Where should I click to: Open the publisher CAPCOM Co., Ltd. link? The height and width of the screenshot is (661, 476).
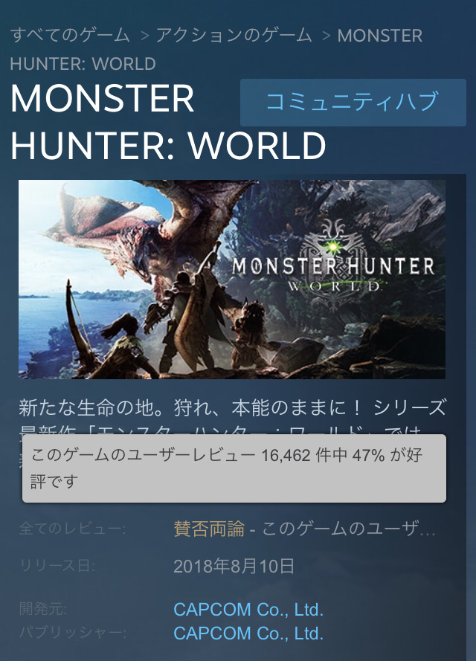tap(248, 633)
